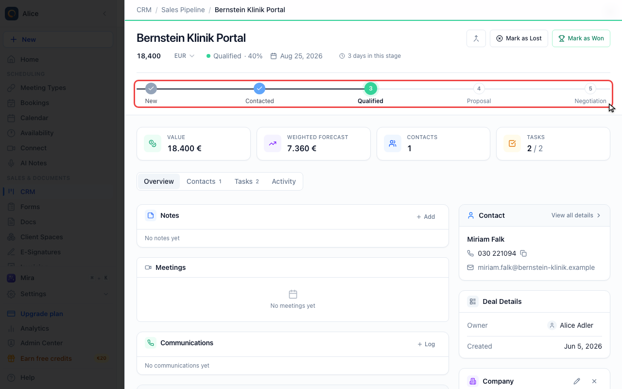Go to CRM in the breadcrumb
This screenshot has width=622, height=389.
(144, 10)
